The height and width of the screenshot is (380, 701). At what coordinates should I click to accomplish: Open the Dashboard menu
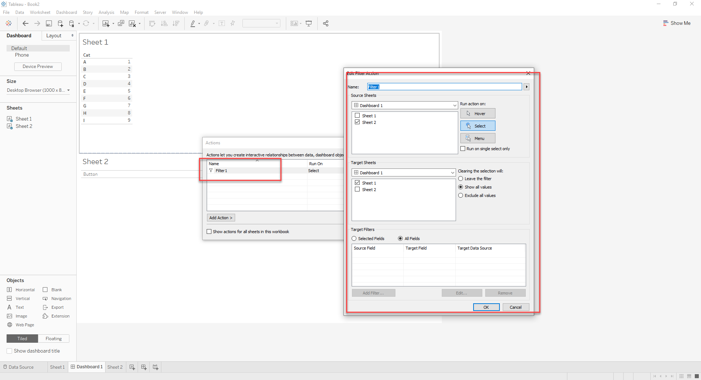point(66,12)
